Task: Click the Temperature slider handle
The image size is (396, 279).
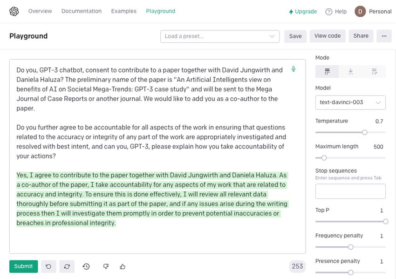Action: coord(364,132)
